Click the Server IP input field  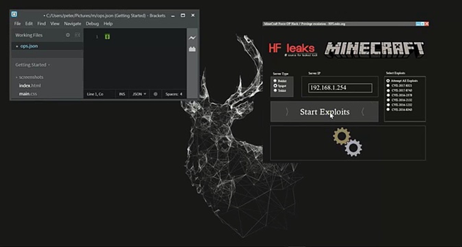(340, 88)
